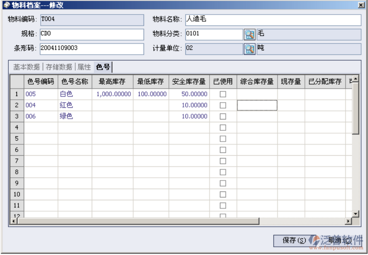Toggle 已使用 checkbox in row 11
This screenshot has height=255, width=368.
pyautogui.click(x=223, y=206)
